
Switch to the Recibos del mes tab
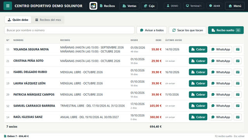[x=48, y=20]
